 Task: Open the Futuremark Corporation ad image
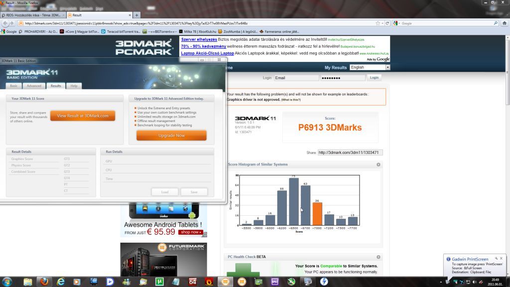click(x=163, y=260)
